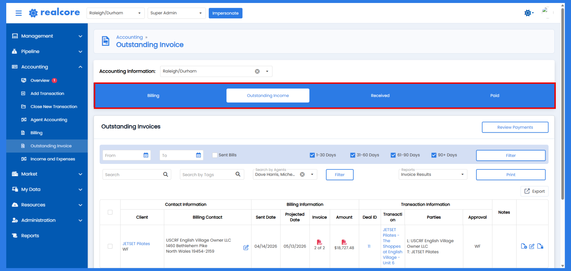The width and height of the screenshot is (571, 271).
Task: Click the Outstanding Invoice page document icon
Action: pos(106,41)
